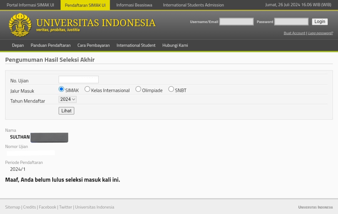Click the name SULTHAN text
The image size is (338, 214).
coord(20,137)
